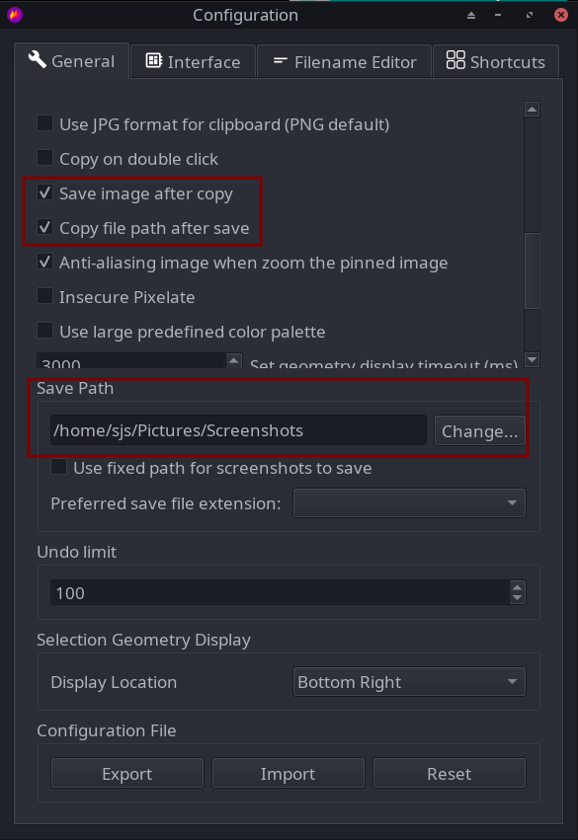
Task: Click Change to pick a new save path
Action: [480, 430]
